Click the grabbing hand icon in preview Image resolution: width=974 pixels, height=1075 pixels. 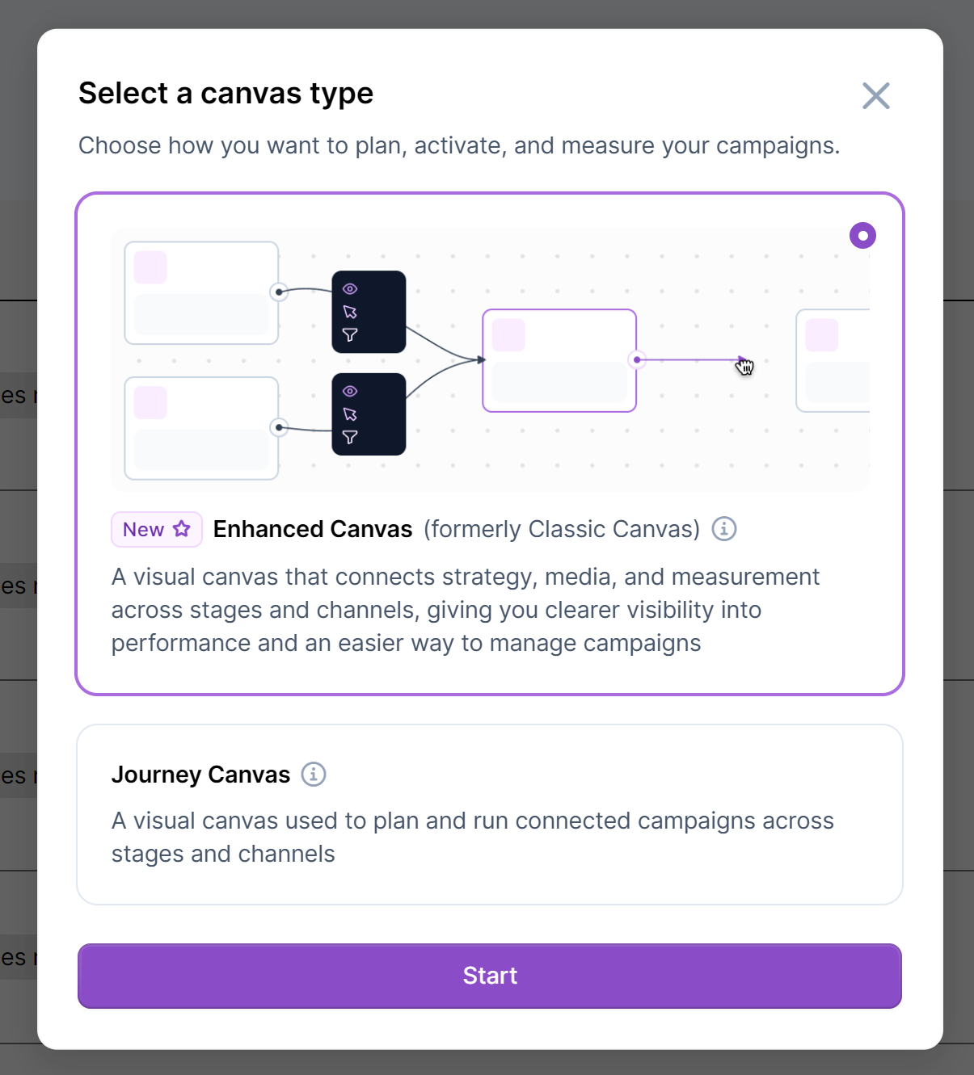pyautogui.click(x=744, y=367)
